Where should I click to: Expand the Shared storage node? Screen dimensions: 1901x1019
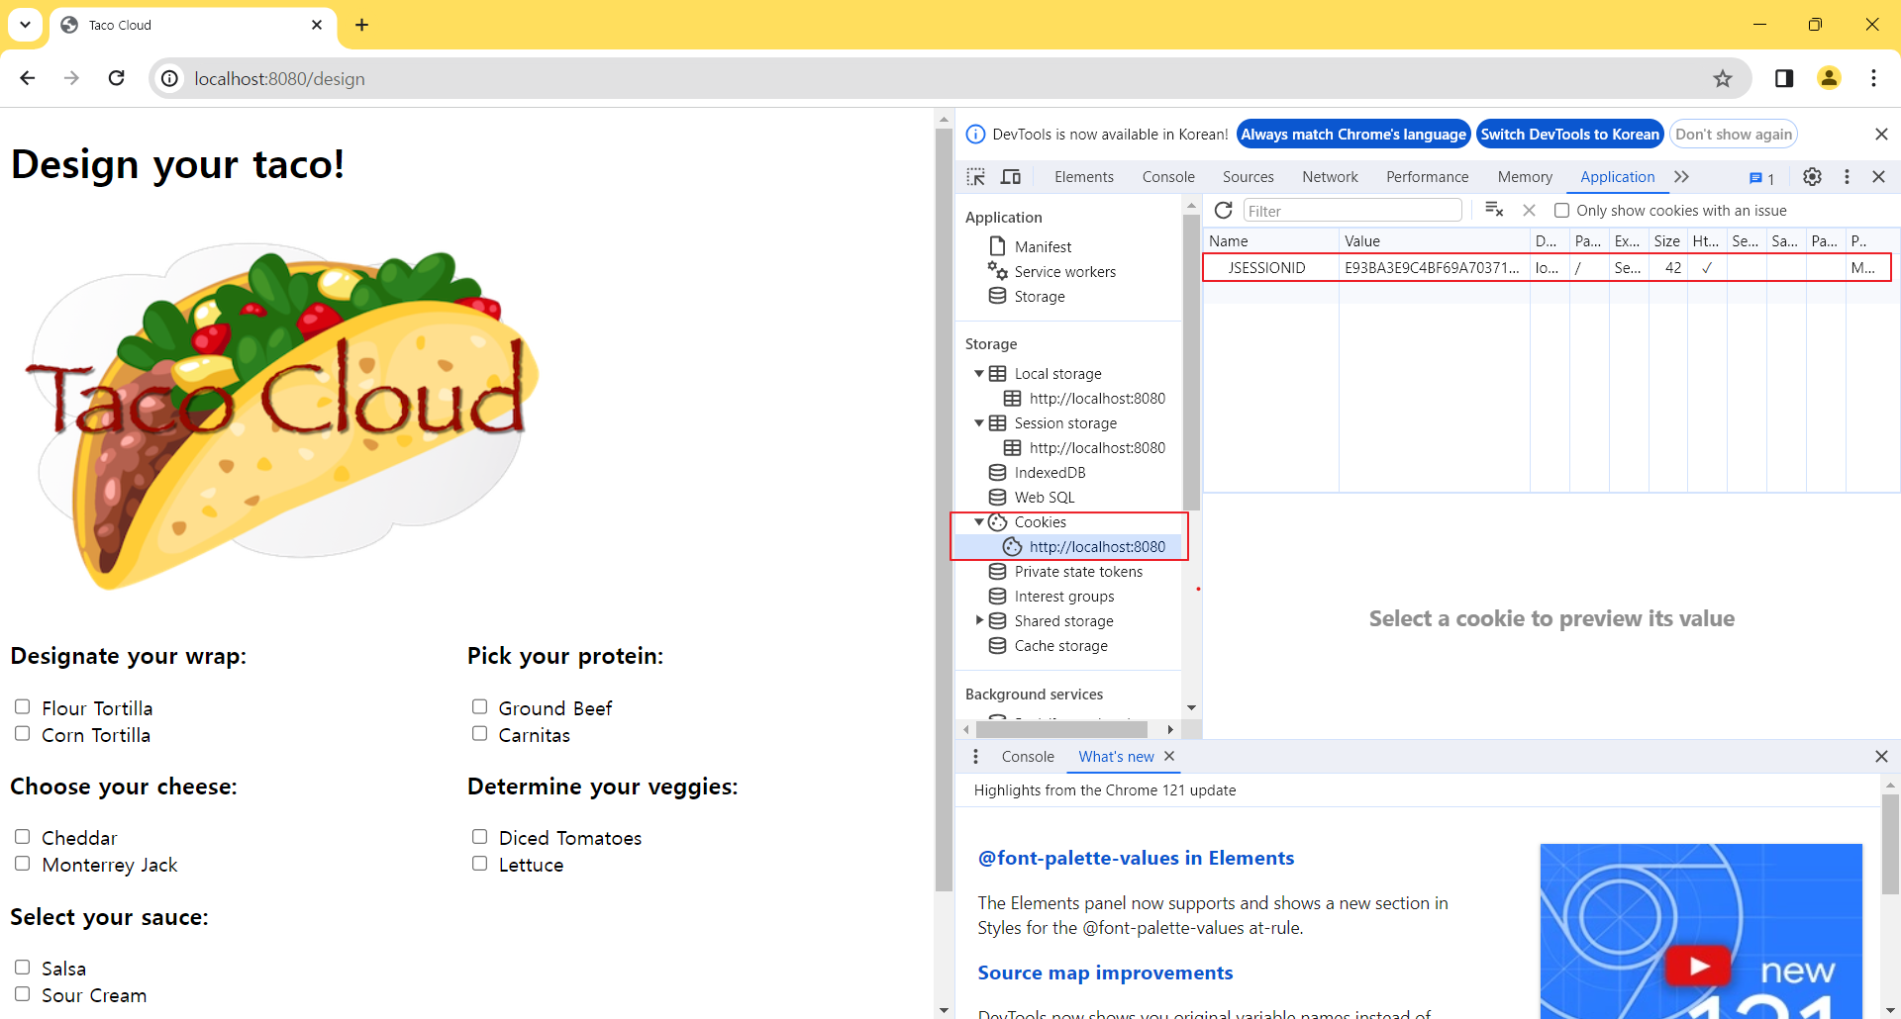(x=979, y=620)
